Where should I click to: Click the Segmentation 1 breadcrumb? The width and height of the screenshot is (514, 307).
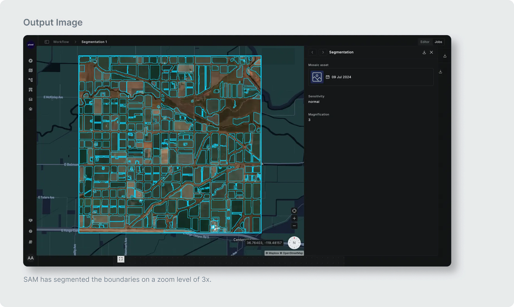94,42
